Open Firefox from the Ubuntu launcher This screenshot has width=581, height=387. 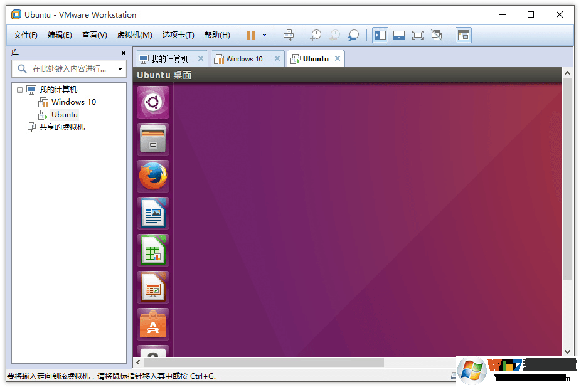pyautogui.click(x=152, y=176)
